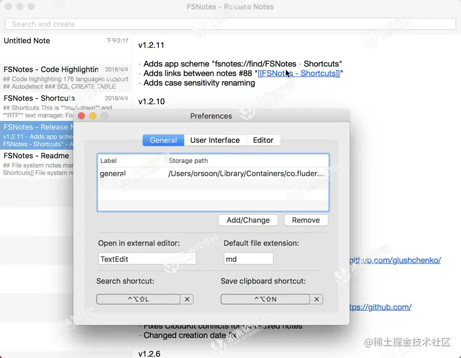Minimize the Preferences window with the yellow button
461x358 pixels.
pyautogui.click(x=93, y=116)
